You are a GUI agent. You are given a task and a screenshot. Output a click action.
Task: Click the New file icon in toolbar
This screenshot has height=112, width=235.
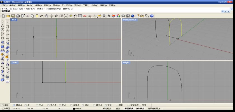point(3,16)
